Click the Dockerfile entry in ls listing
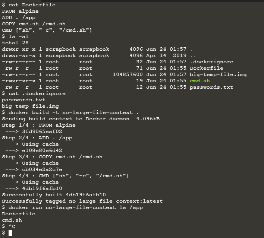The height and width of the screenshot is (238, 264). (x=207, y=68)
